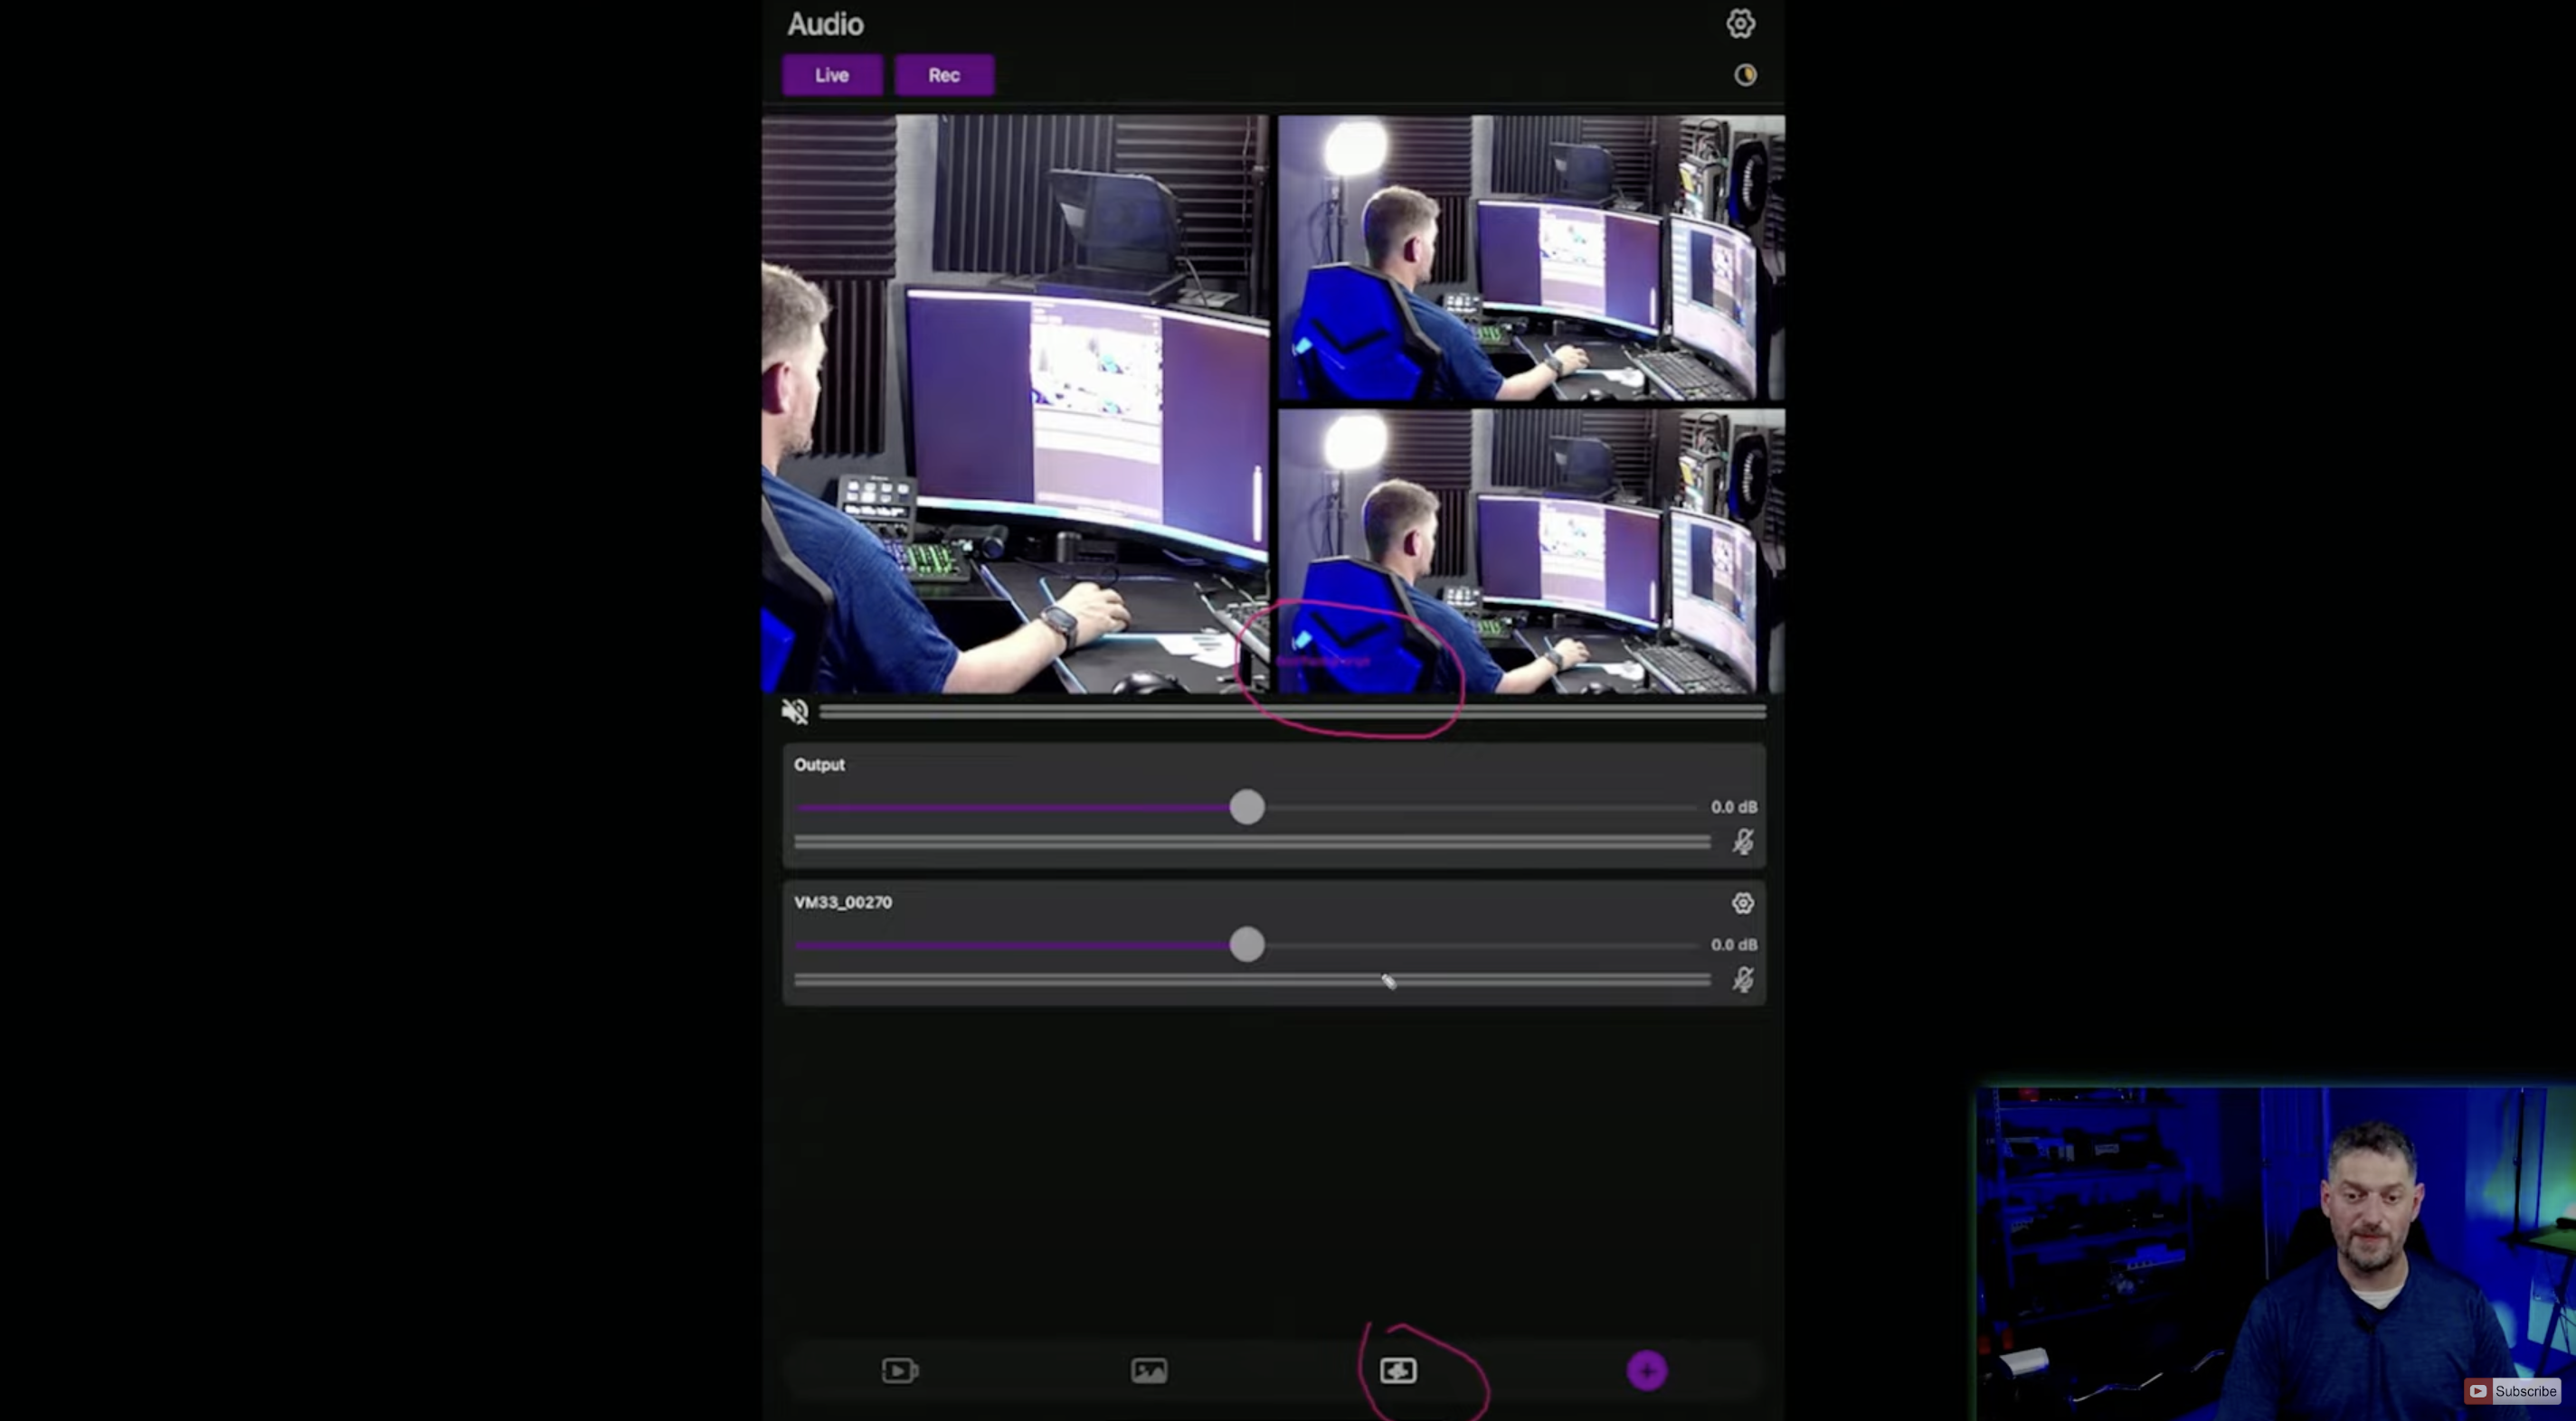Toggle the dark mode moon icon
The height and width of the screenshot is (1421, 2576).
coord(1745,75)
